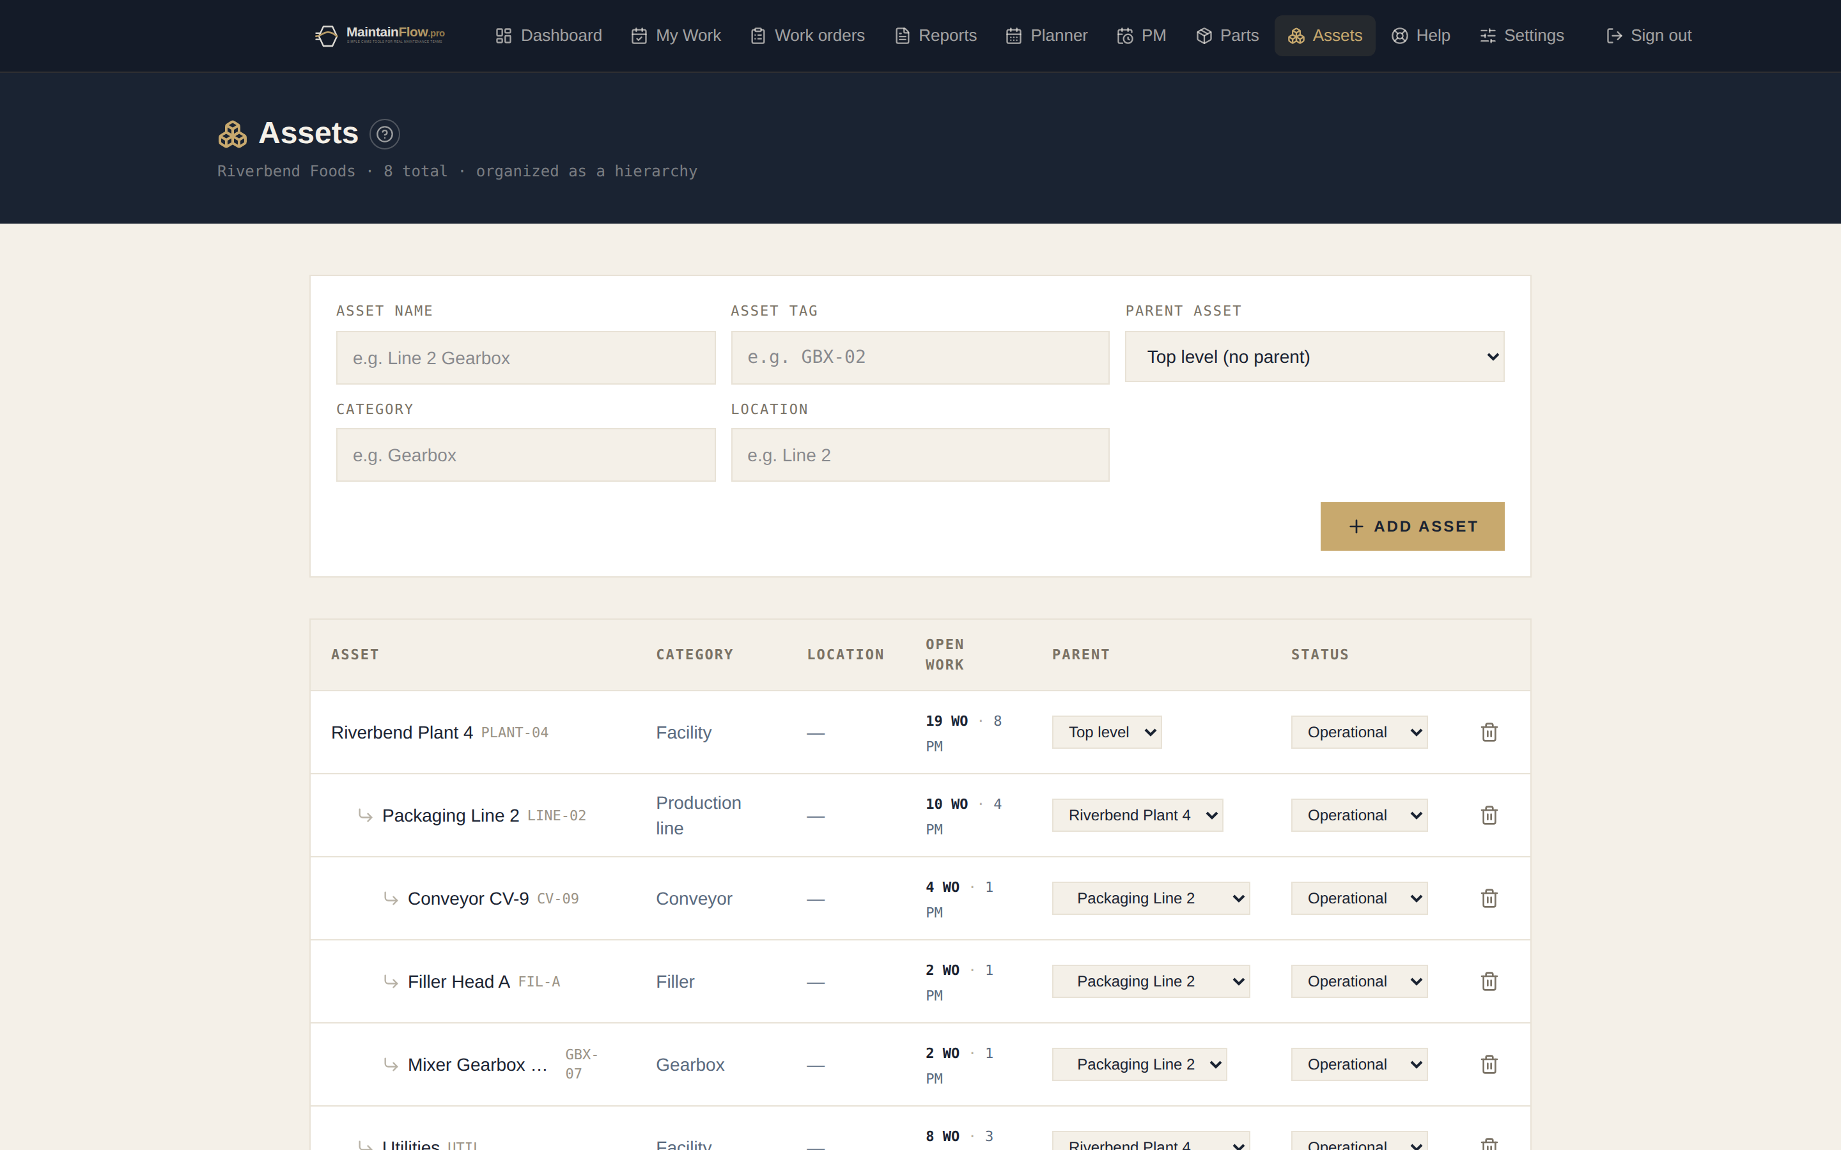Image resolution: width=1841 pixels, height=1150 pixels.
Task: Delete Conveyor CV-9 via trash icon
Action: [1489, 898]
